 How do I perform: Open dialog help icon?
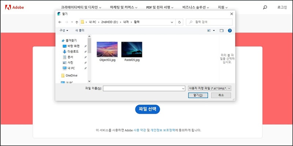click(x=230, y=31)
